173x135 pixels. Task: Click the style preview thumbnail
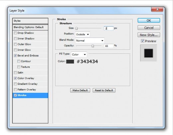(x=148, y=53)
